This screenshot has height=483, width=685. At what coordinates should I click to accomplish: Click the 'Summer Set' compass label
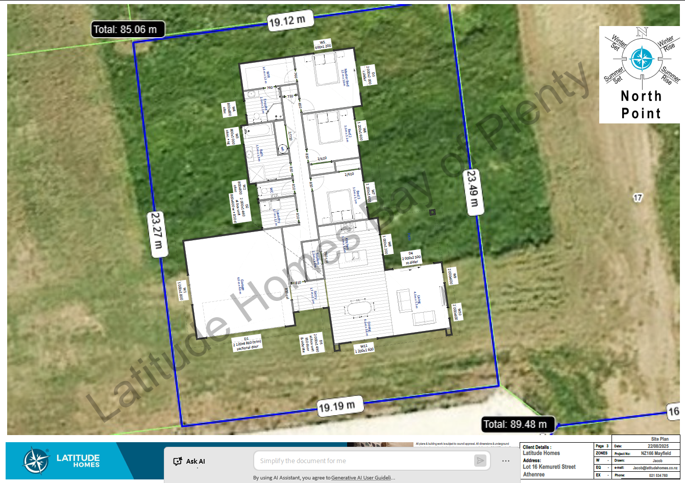click(615, 75)
